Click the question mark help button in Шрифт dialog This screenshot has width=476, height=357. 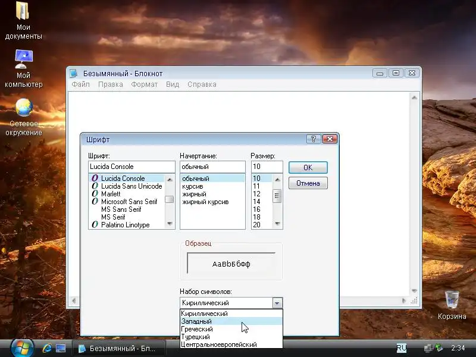tap(314, 139)
